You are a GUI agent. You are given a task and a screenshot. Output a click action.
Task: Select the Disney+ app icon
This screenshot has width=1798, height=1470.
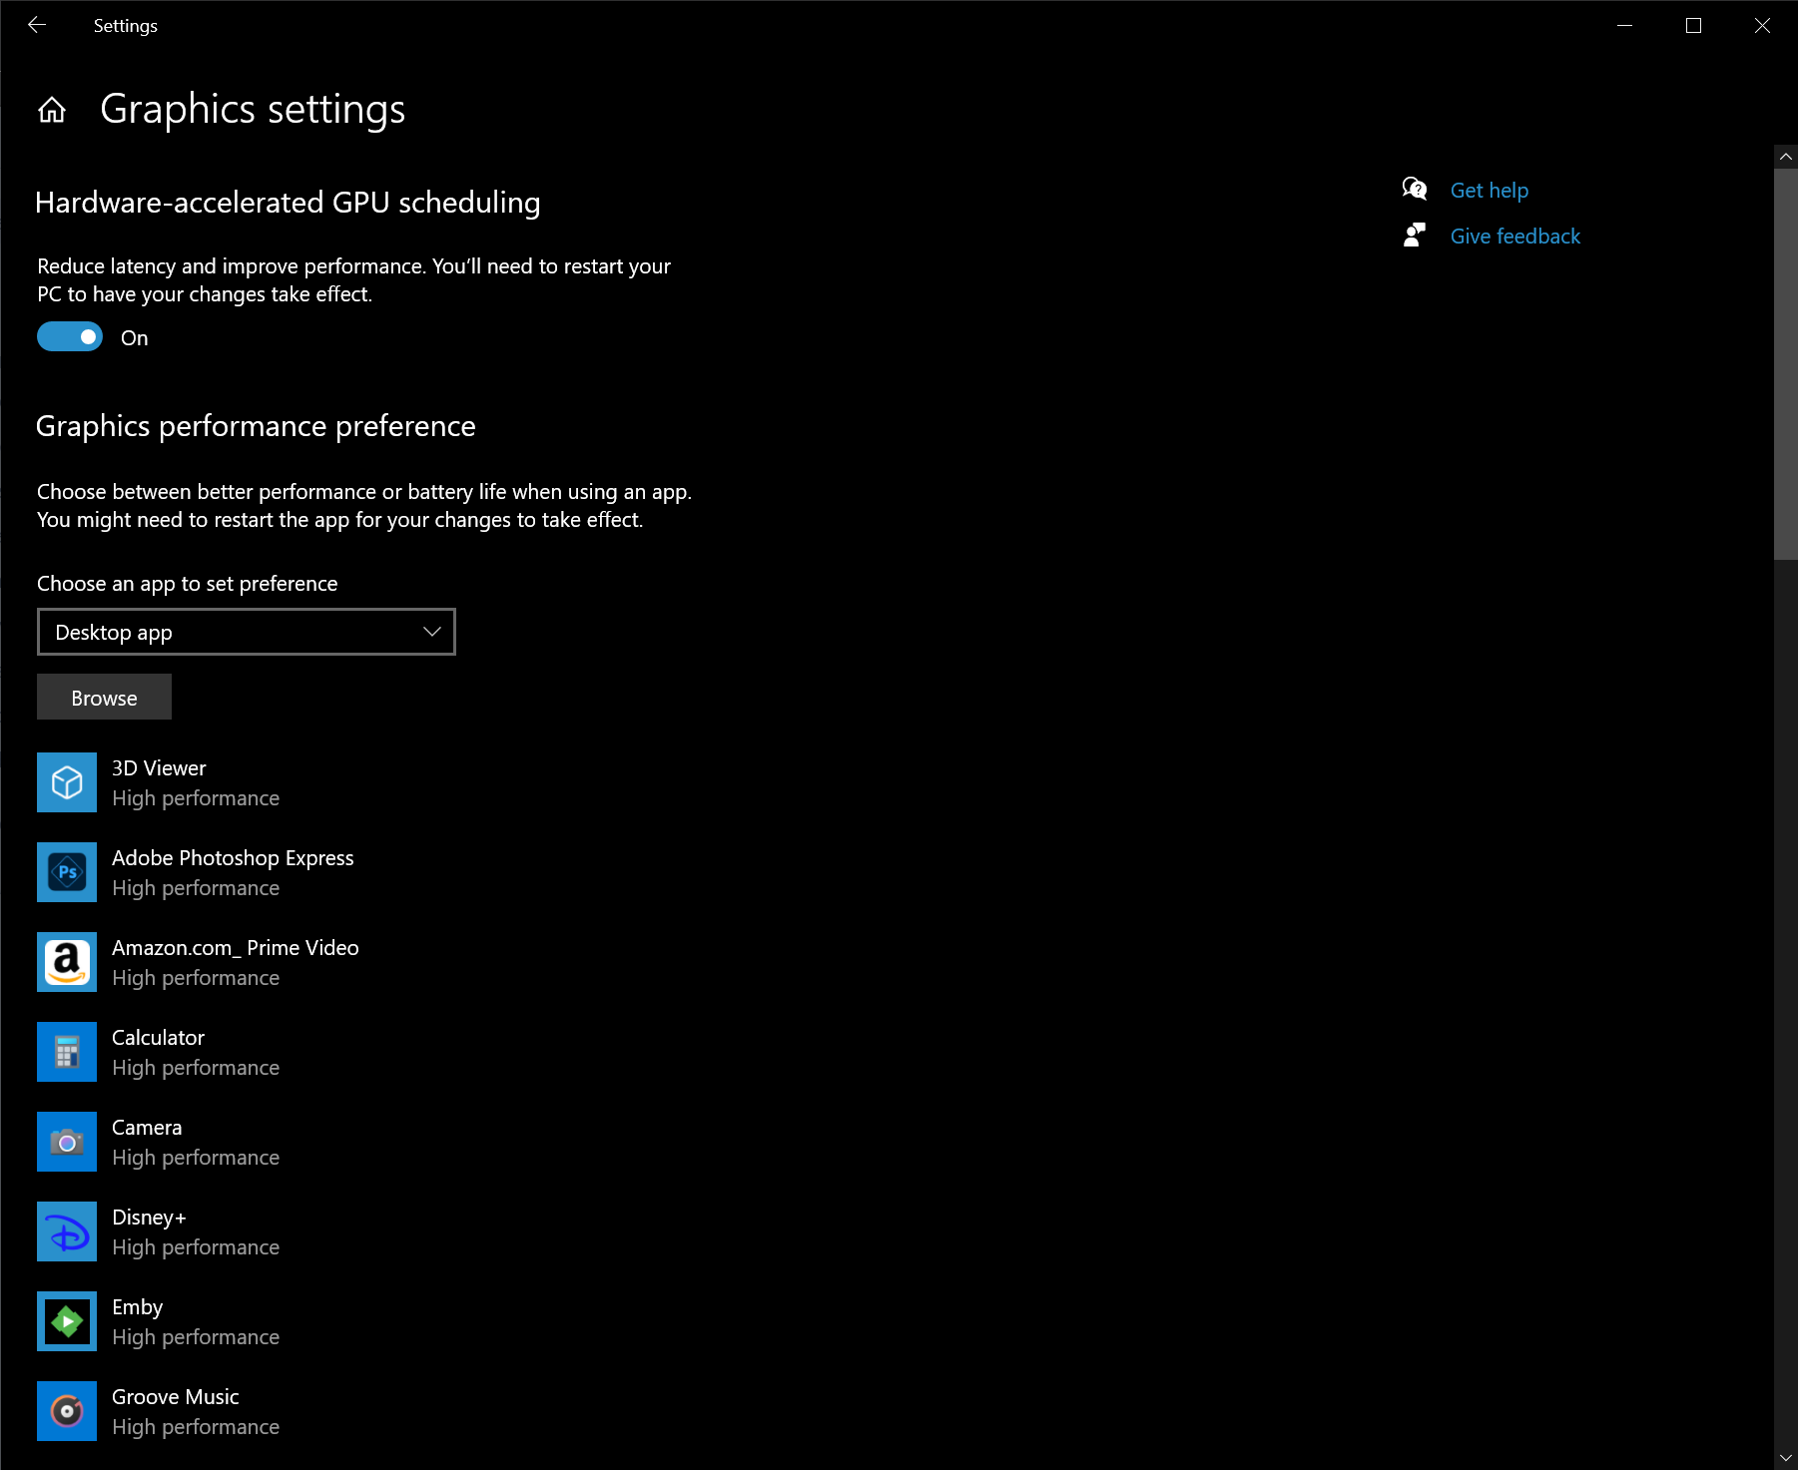click(67, 1231)
